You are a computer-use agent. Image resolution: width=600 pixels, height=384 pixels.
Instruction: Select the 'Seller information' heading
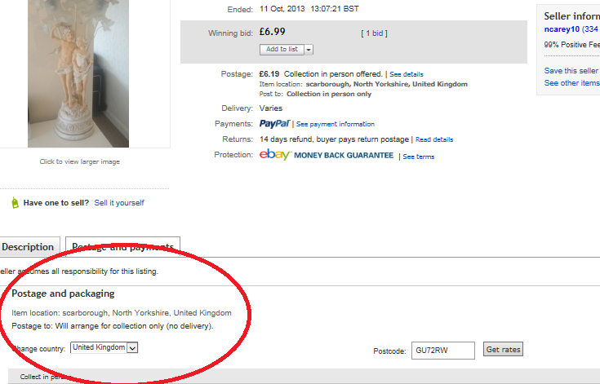[x=571, y=16]
